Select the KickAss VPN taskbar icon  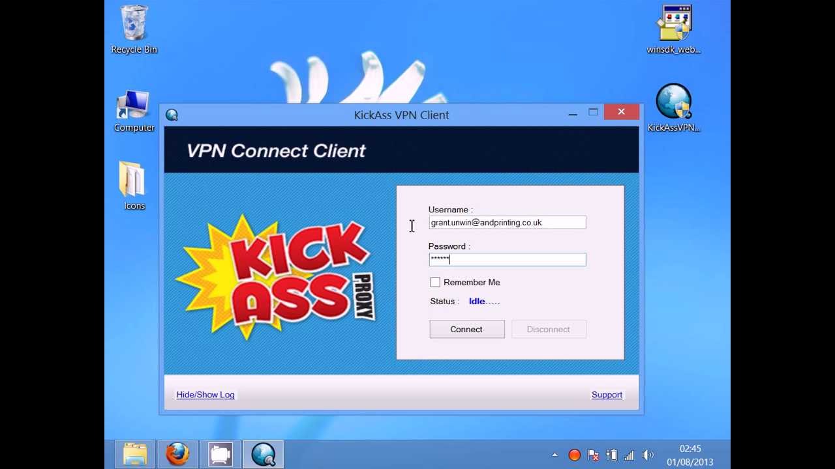tap(264, 454)
